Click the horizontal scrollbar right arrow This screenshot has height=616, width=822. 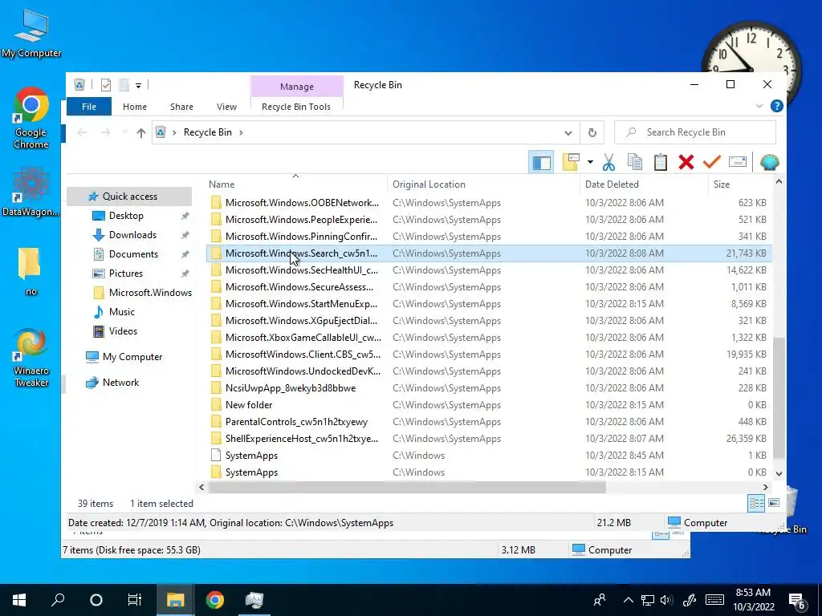click(765, 487)
